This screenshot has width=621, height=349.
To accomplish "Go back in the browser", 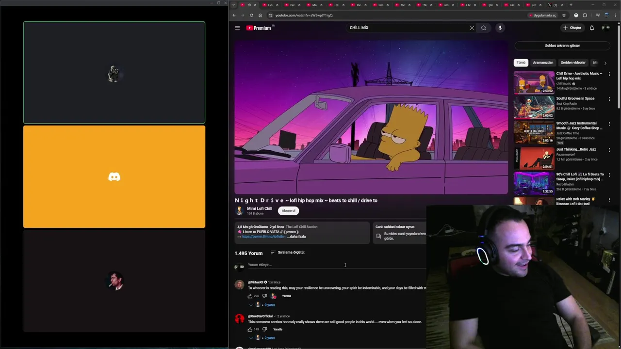I will point(234,15).
